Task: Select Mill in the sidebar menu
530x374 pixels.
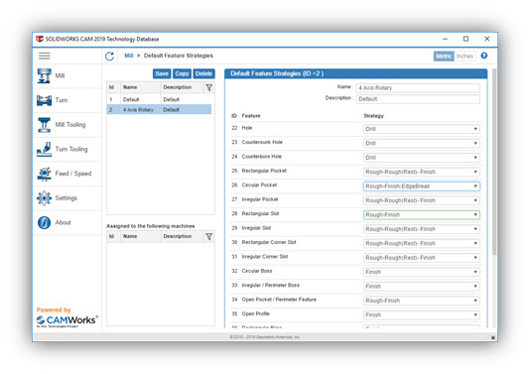Action: 60,75
